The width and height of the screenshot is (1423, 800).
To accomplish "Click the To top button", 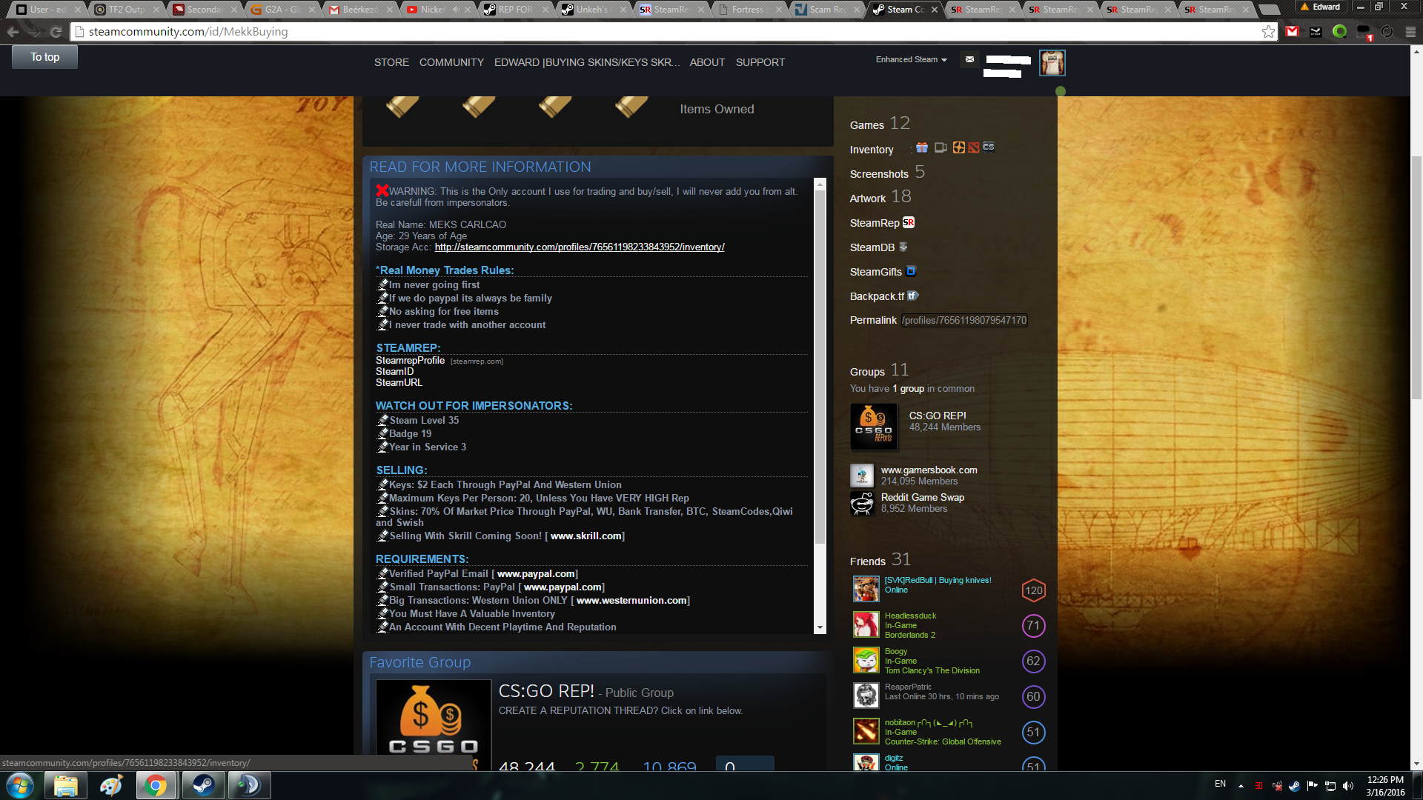I will 44,57.
